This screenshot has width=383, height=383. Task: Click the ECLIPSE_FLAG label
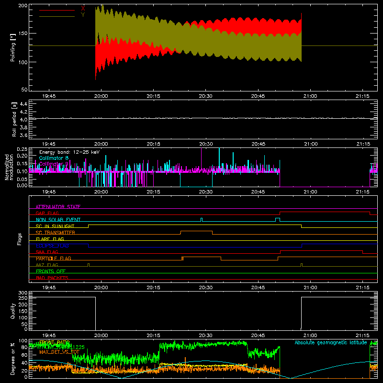coord(52,246)
